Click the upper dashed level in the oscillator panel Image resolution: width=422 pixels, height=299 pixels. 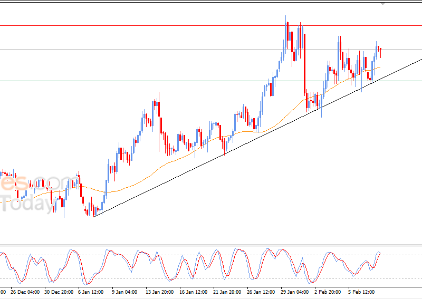158,255
